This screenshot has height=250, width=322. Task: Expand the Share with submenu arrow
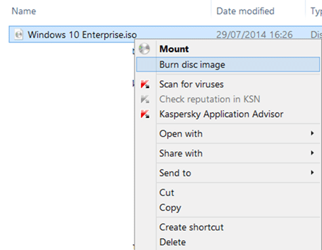[313, 153]
